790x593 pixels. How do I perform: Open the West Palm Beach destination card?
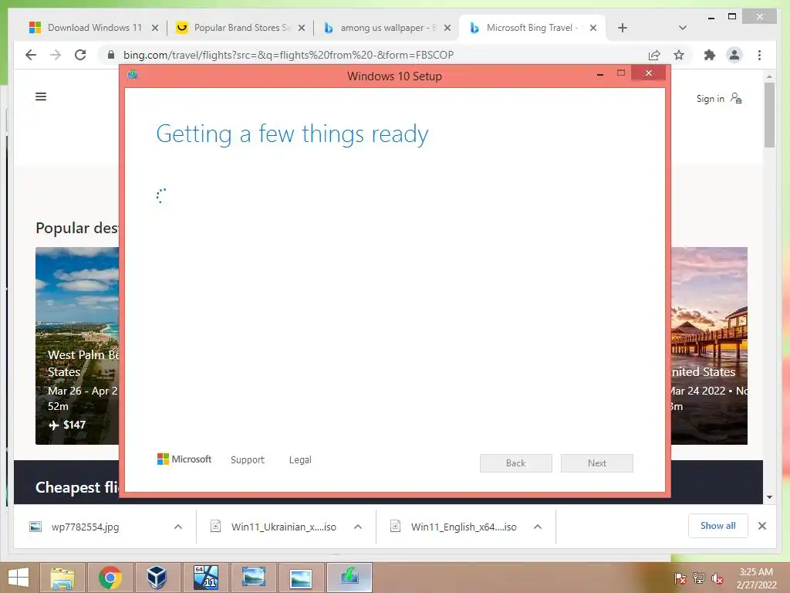pyautogui.click(x=77, y=345)
